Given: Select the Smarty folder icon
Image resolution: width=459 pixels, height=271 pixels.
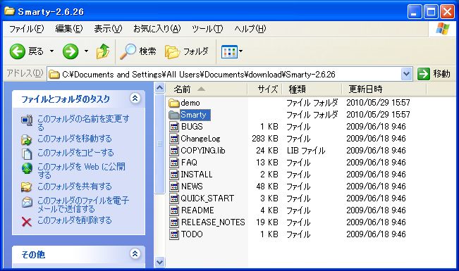Looking at the screenshot, I should click(174, 115).
